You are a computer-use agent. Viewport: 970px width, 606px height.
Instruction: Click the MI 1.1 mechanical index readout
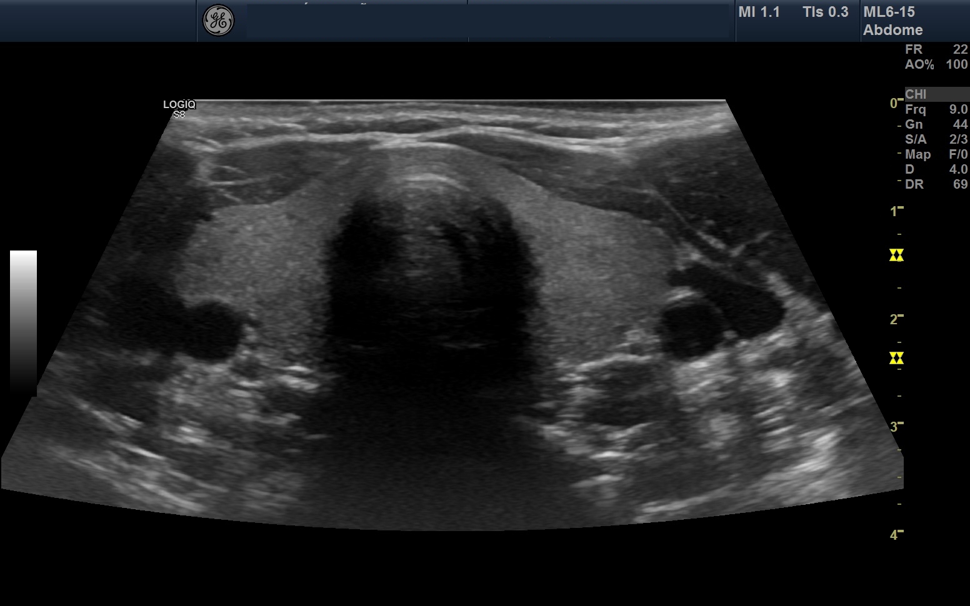[759, 12]
